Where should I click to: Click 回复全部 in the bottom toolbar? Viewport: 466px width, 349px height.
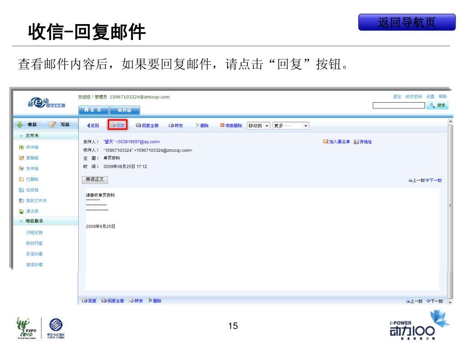(x=113, y=301)
